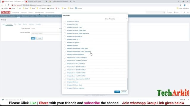This screenshot has height=106, width=190.
Task: Open the Reports menu
Action: [x=31, y=12]
